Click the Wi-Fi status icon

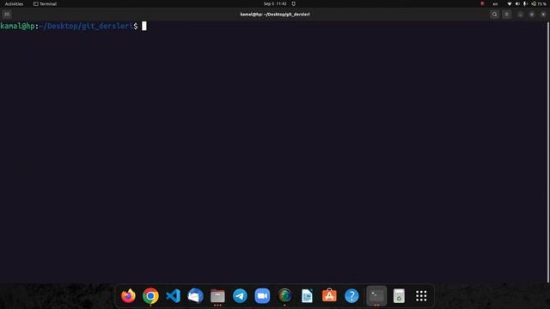click(510, 3)
